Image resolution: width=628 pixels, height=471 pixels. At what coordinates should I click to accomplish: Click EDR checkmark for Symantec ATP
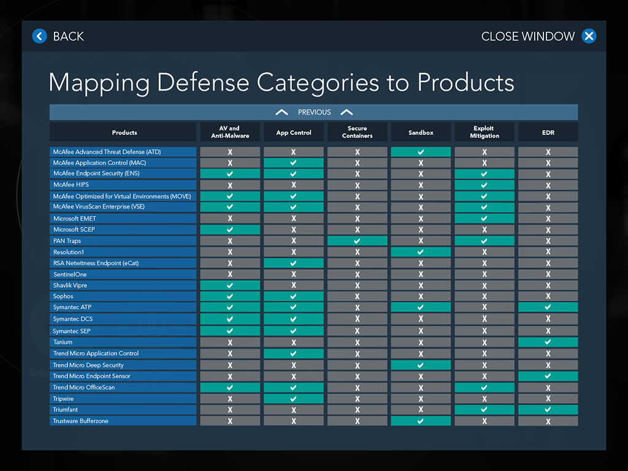click(548, 307)
